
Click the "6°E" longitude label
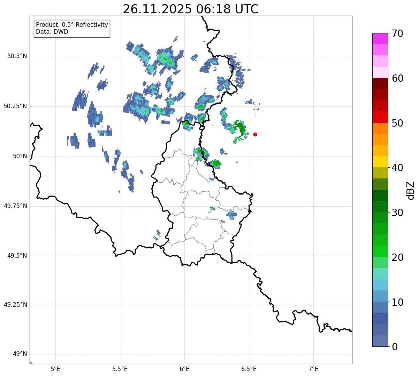[184, 369]
